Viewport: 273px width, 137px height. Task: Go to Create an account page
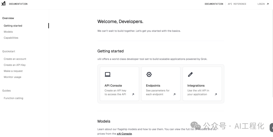pyautogui.click(x=15, y=59)
